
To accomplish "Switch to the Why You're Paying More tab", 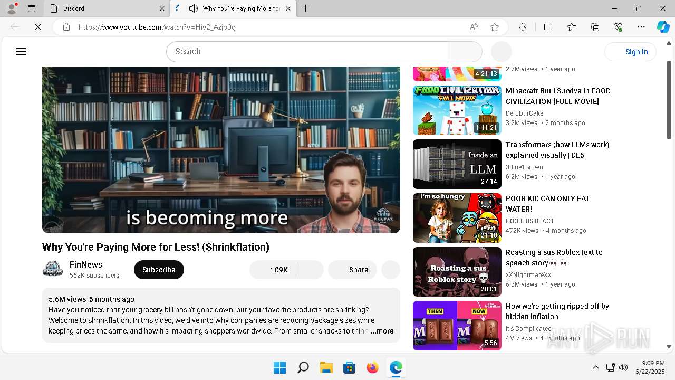I will click(x=233, y=8).
